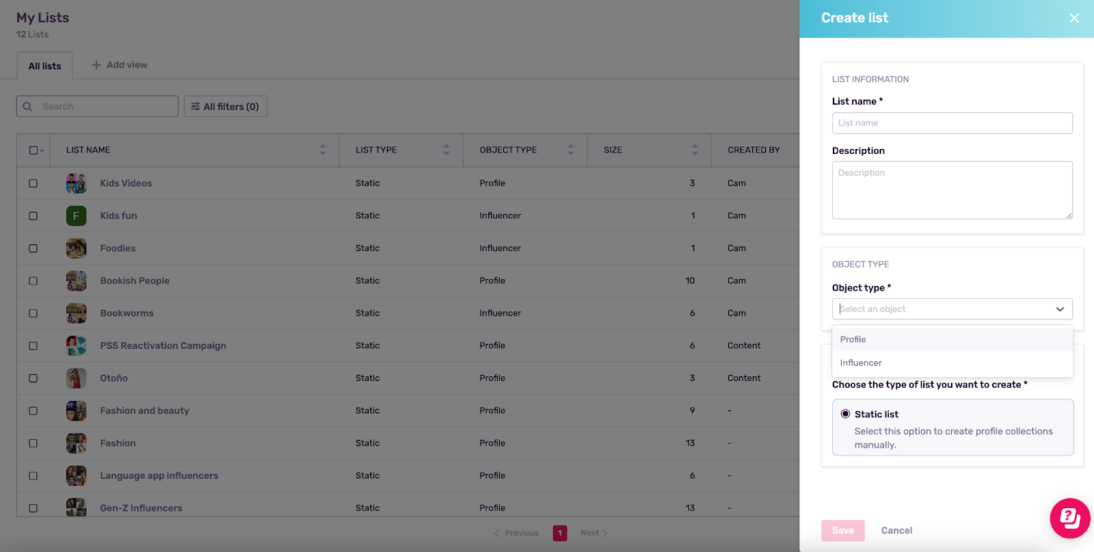Choose Influencer from object type options

click(x=952, y=363)
